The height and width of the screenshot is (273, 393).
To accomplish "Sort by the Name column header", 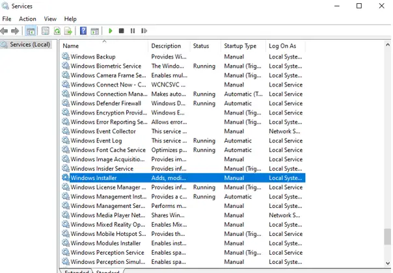I will 104,46.
